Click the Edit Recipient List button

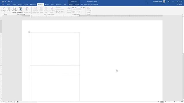[x=27, y=10]
